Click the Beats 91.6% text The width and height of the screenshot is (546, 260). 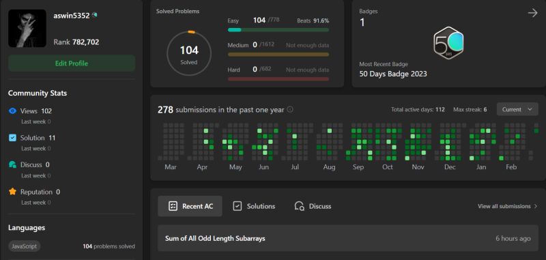click(x=313, y=20)
